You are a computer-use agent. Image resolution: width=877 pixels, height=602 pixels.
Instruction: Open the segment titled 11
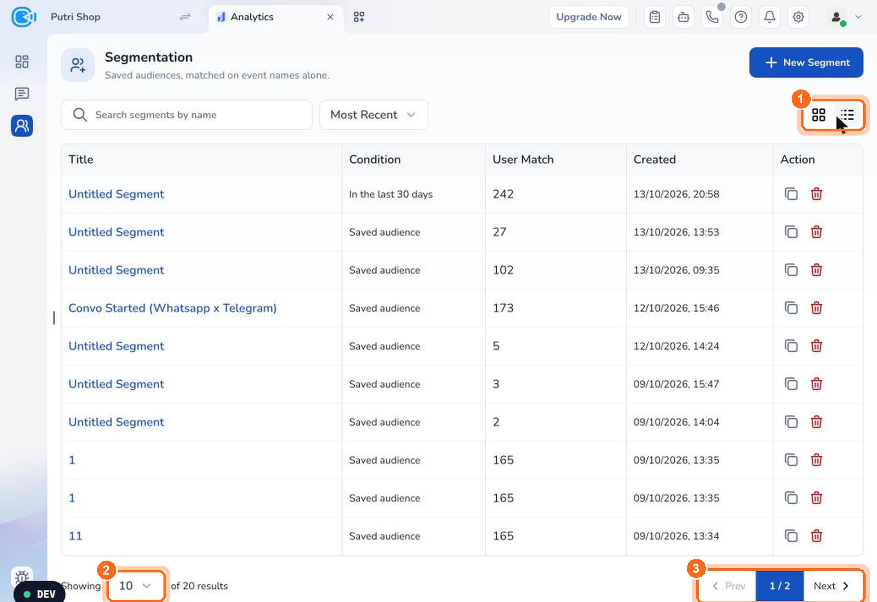(75, 536)
